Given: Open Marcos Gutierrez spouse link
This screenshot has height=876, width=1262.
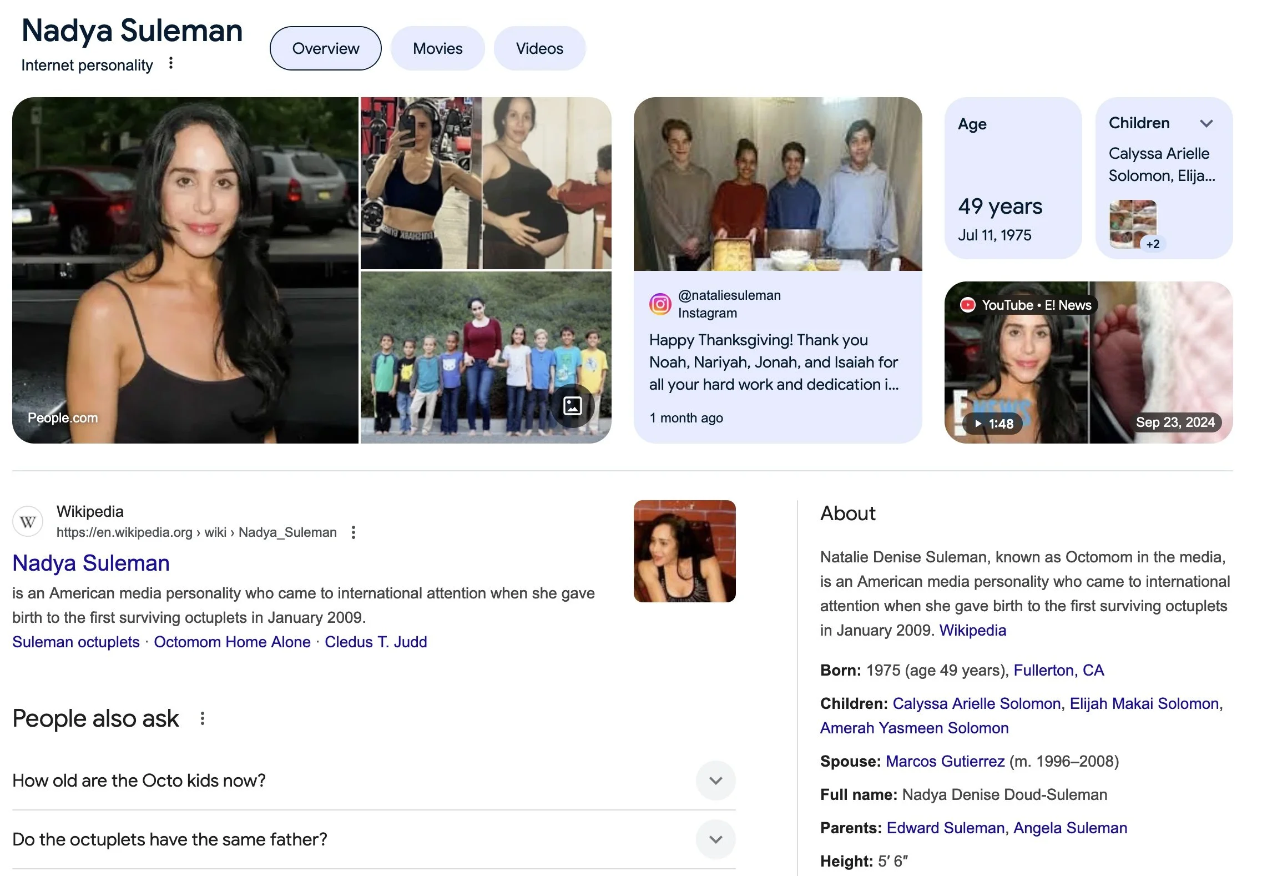Looking at the screenshot, I should coord(945,761).
